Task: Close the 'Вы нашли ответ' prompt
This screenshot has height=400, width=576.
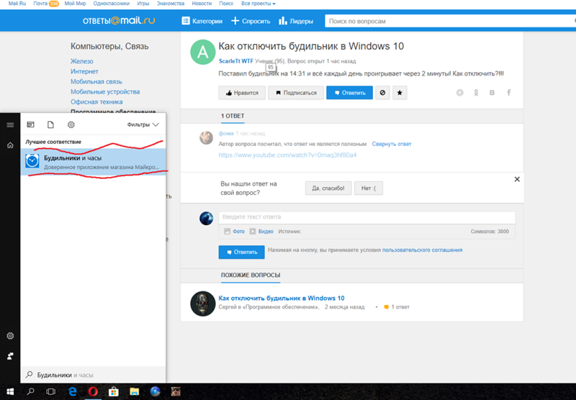Action: (517, 179)
